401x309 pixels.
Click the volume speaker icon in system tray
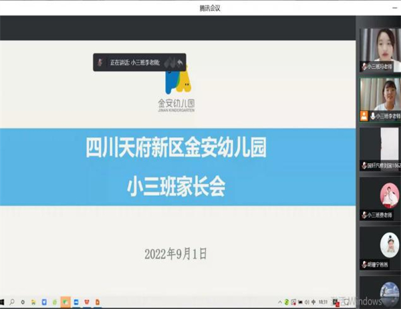305,303
